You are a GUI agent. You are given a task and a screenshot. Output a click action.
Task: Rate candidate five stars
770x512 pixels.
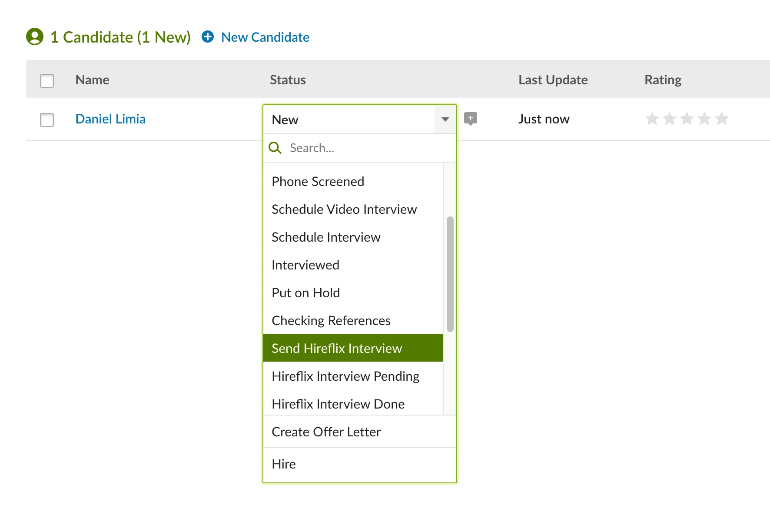coord(722,119)
